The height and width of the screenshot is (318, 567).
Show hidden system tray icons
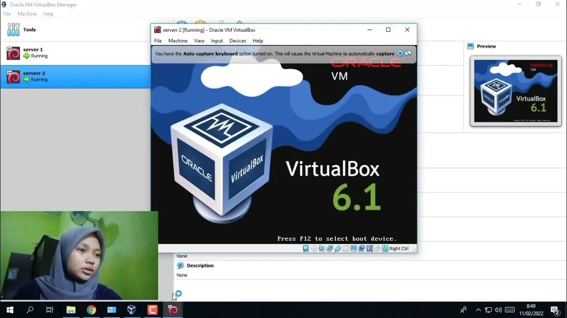point(478,310)
